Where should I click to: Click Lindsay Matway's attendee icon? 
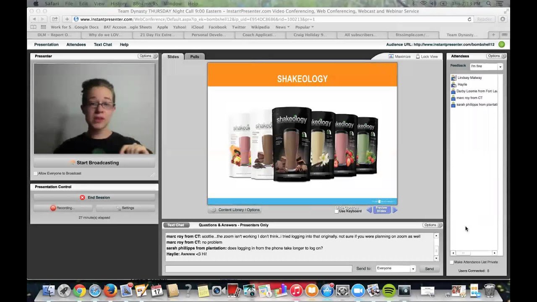point(454,78)
